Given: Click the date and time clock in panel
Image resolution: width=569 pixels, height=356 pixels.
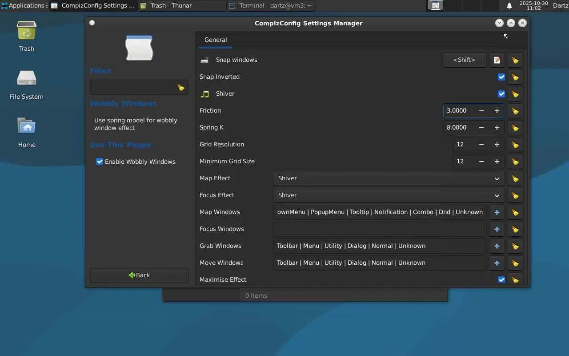Looking at the screenshot, I should click(x=533, y=5).
